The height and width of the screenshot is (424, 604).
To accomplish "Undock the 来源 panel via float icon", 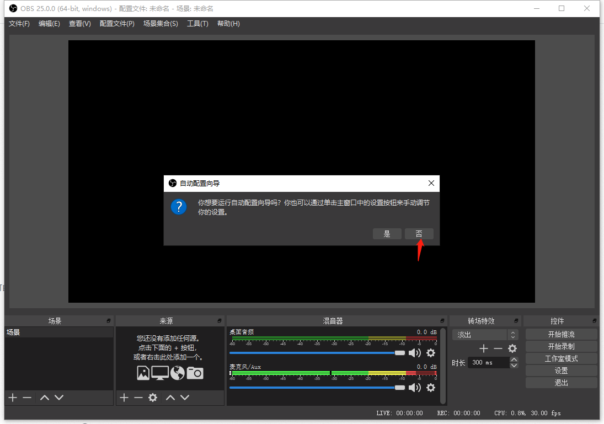I will pyautogui.click(x=220, y=321).
